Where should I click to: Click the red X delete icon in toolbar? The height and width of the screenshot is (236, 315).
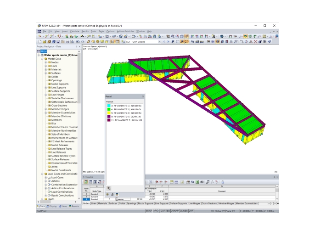[255, 42]
